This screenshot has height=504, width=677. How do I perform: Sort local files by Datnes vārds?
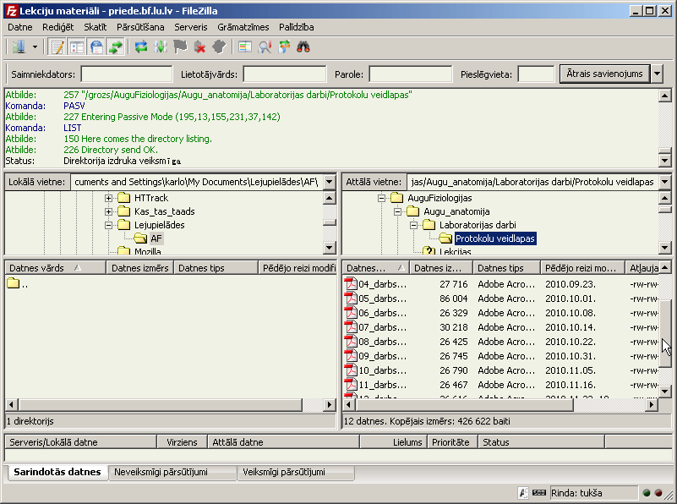[x=55, y=268]
